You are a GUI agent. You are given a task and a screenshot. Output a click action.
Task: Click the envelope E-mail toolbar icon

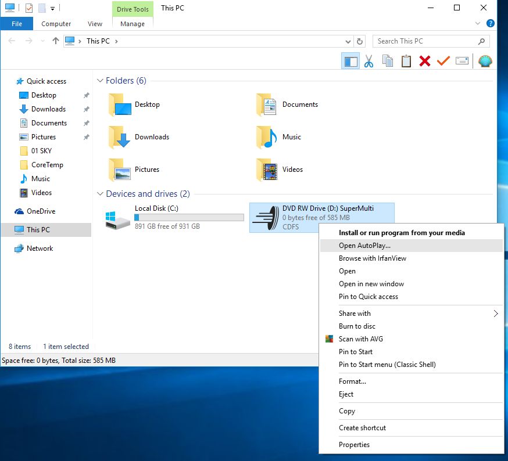pos(462,61)
